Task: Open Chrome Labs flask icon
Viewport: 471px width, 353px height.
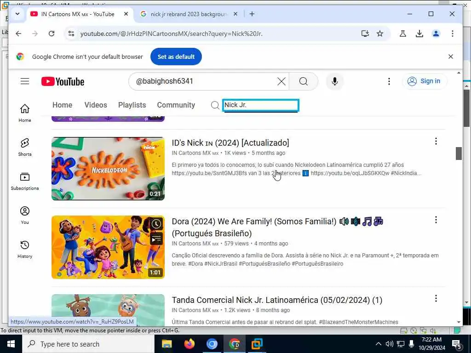Action: point(403,34)
